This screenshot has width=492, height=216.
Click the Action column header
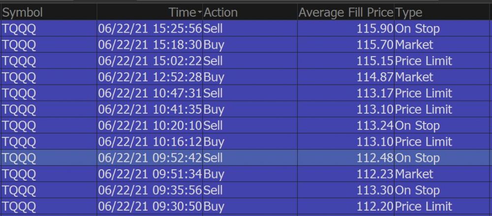[x=220, y=12]
